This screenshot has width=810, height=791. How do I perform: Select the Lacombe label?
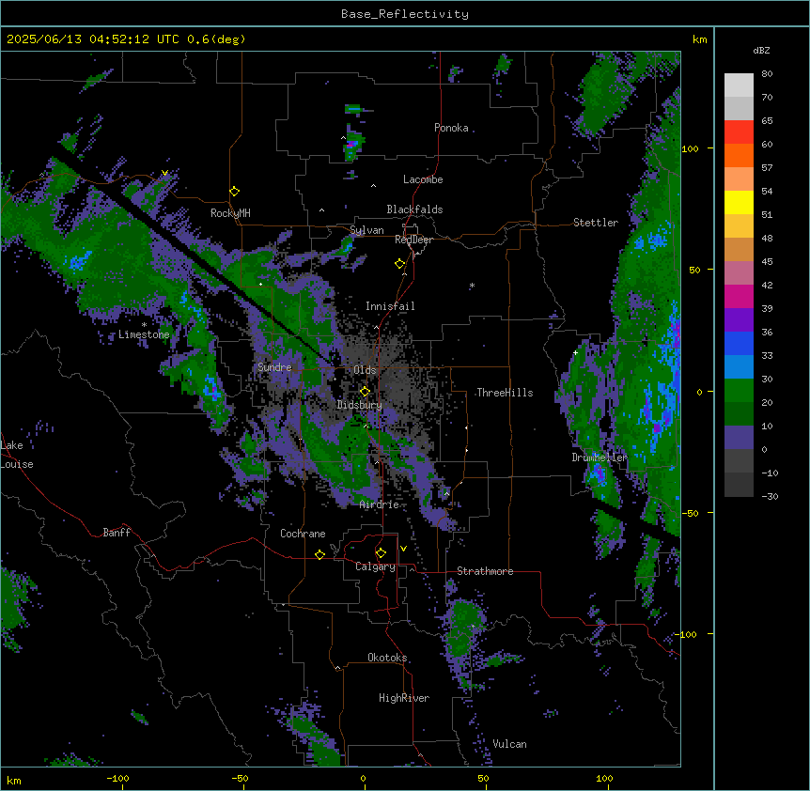pyautogui.click(x=423, y=179)
